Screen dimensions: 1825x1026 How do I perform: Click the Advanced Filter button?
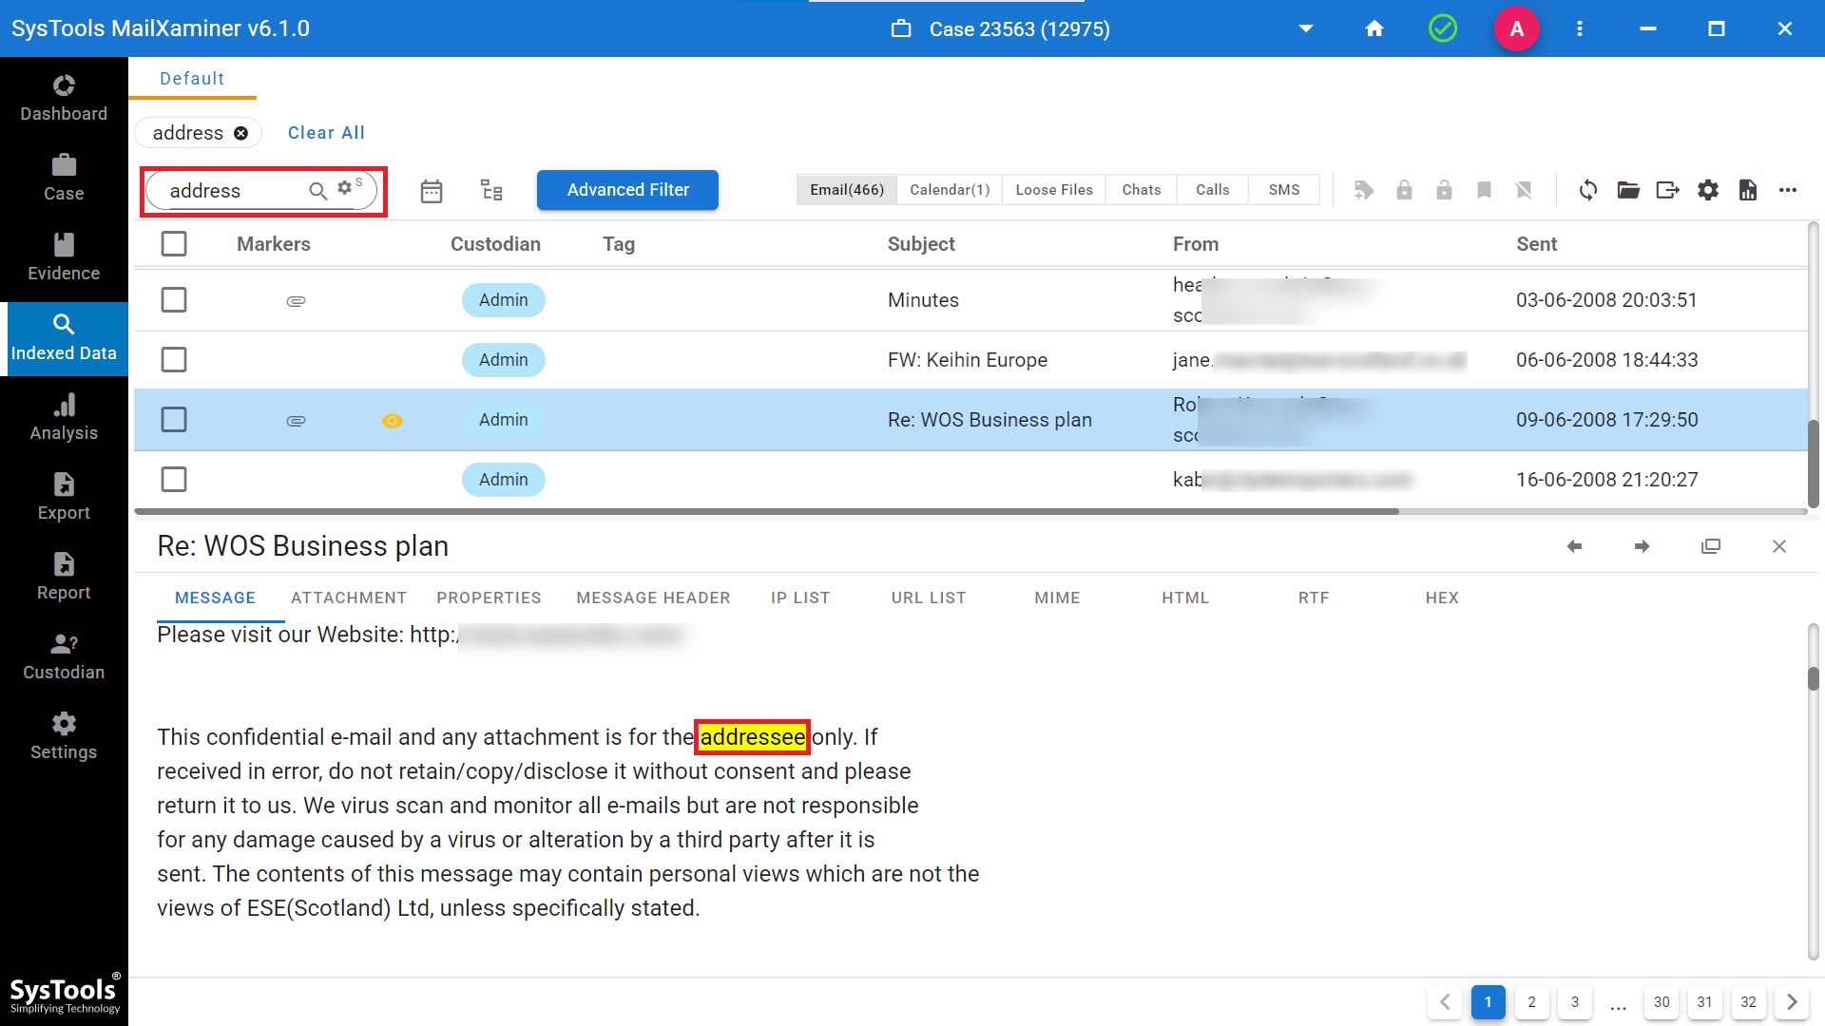(x=627, y=190)
